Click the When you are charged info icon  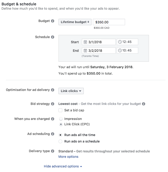[x=53, y=119]
